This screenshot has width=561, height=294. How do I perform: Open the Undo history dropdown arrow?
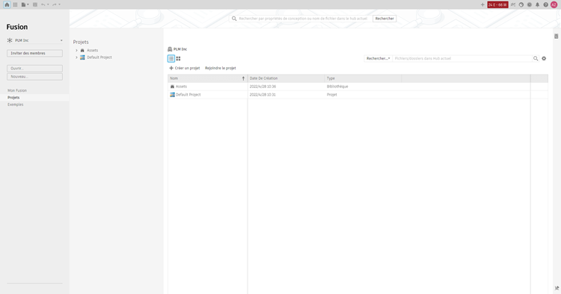(48, 4)
